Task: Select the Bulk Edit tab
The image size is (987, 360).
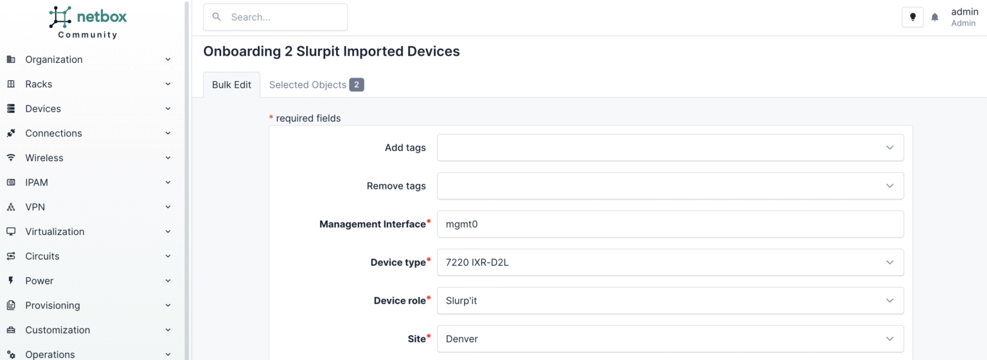Action: tap(231, 85)
